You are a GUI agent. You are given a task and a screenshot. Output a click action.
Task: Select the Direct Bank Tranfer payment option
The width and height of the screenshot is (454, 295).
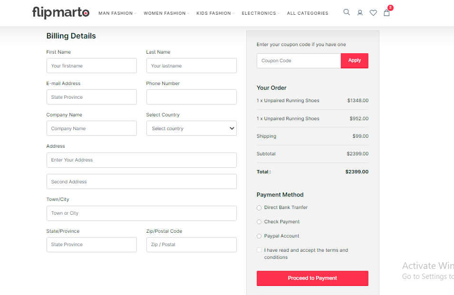(x=259, y=208)
